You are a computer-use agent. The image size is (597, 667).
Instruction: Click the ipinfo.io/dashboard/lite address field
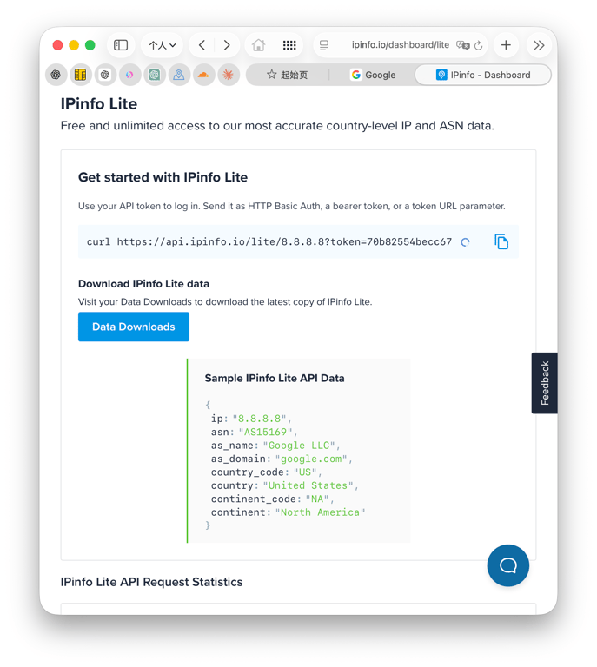coord(400,45)
